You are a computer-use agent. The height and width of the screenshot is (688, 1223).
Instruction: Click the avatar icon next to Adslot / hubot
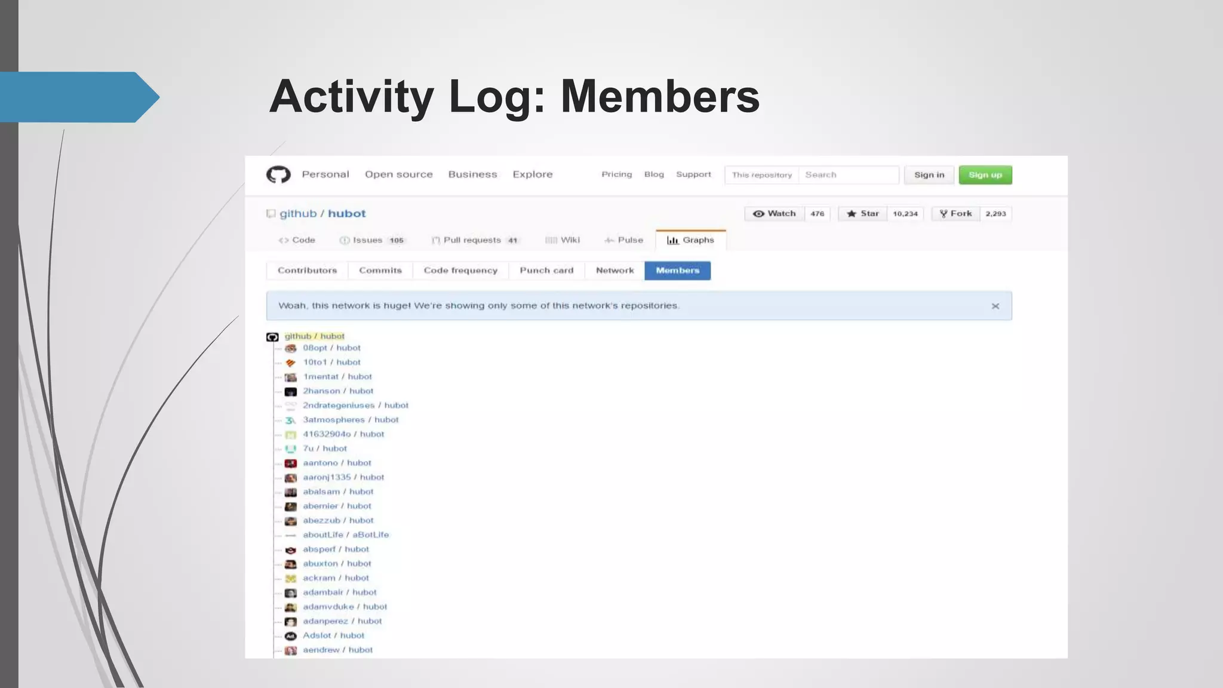(x=291, y=636)
